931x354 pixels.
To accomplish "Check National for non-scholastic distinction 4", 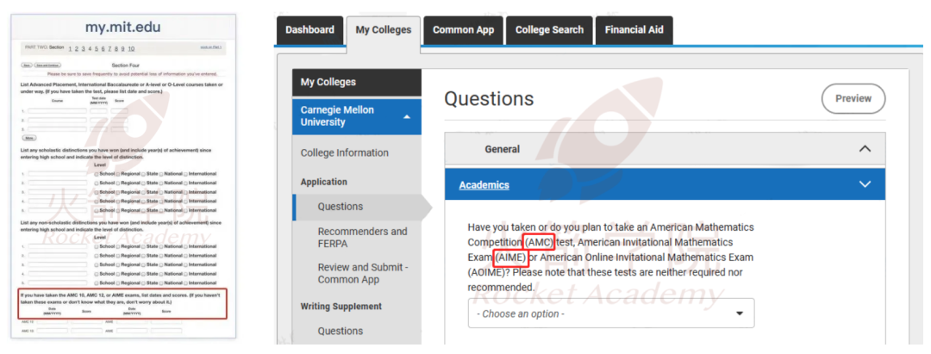I will tap(161, 274).
